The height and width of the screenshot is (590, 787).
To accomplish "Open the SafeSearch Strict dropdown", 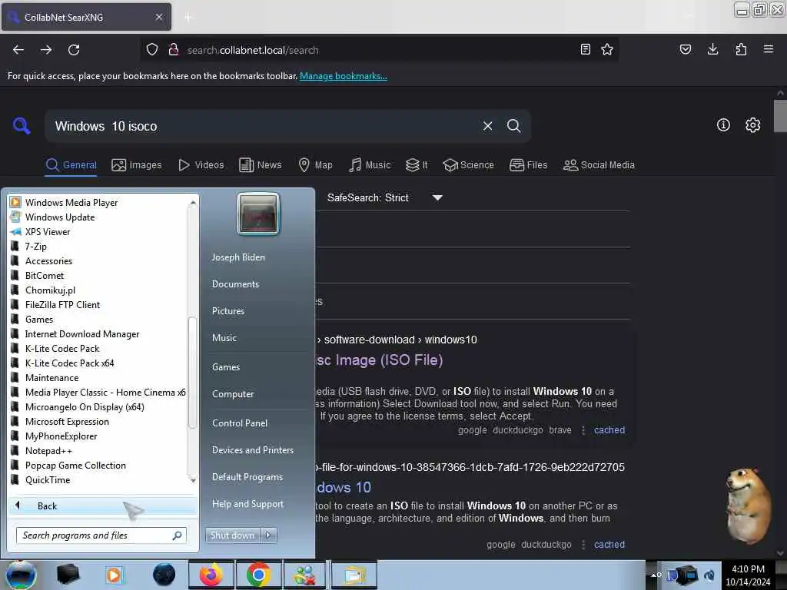I will [384, 197].
